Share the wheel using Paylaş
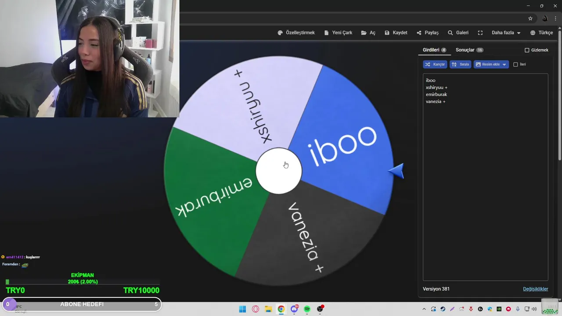562x316 pixels. click(x=428, y=33)
